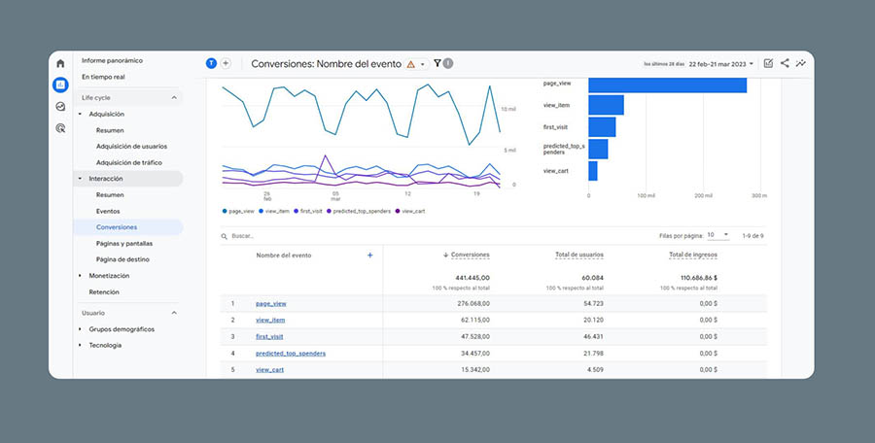Click the filter funnel icon
875x443 pixels.
click(437, 63)
